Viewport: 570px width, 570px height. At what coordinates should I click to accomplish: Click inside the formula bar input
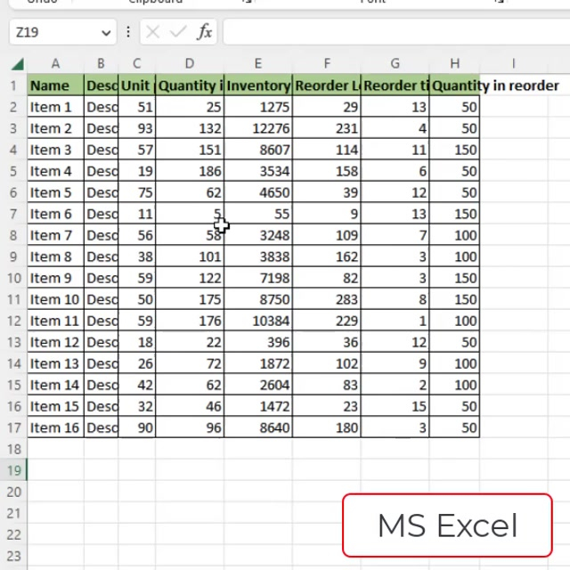(392, 33)
